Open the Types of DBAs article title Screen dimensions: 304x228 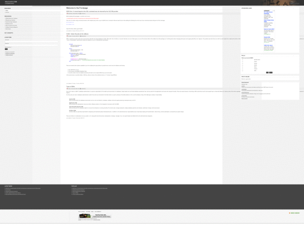coord(71,87)
